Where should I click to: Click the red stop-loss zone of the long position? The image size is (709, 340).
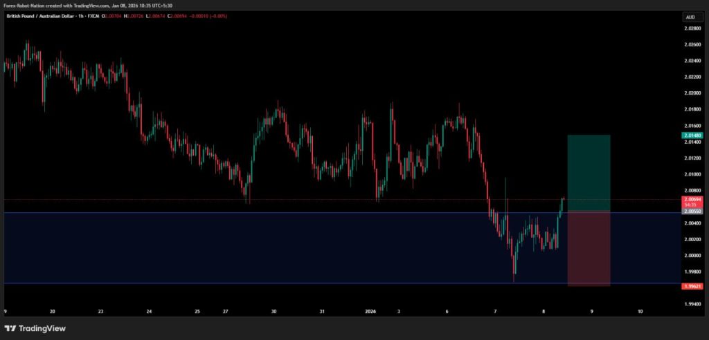coord(589,249)
